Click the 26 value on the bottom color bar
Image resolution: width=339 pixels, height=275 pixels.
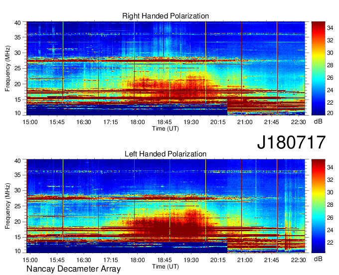[330, 217]
